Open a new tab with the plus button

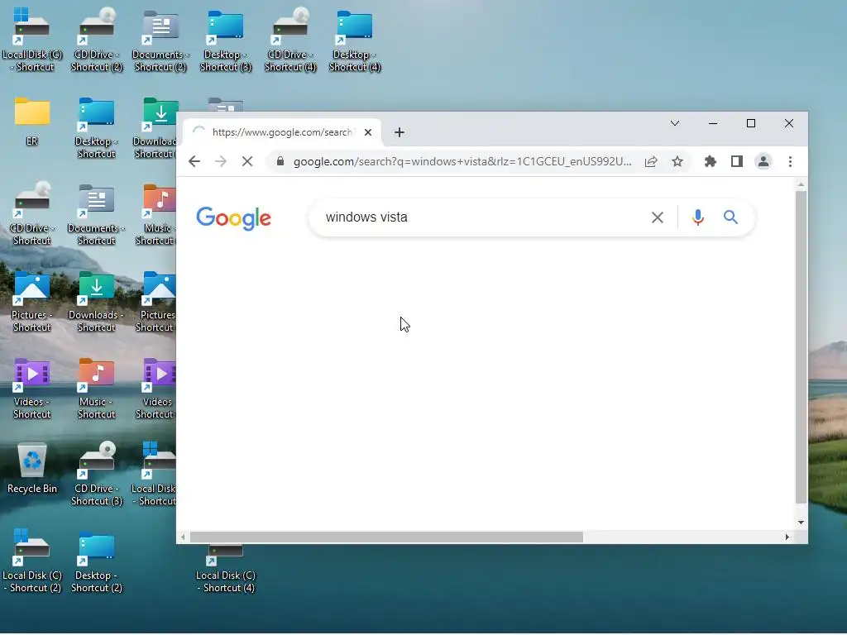point(400,132)
